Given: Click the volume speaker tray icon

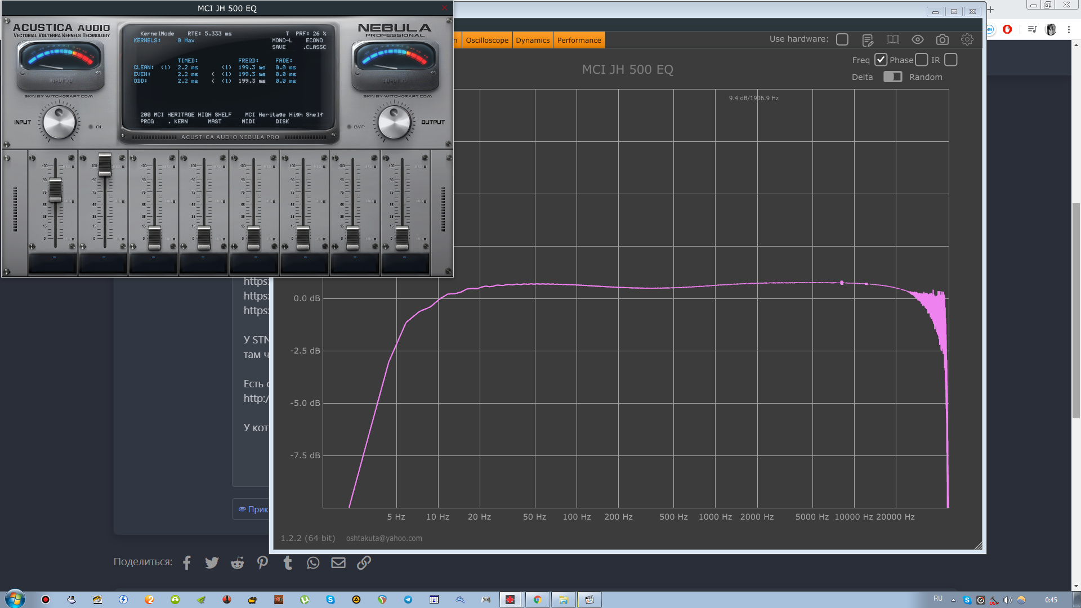Looking at the screenshot, I should pos(1008,600).
